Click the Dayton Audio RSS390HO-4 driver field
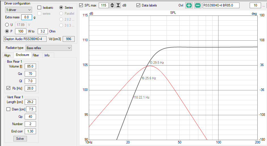 tap(25, 39)
